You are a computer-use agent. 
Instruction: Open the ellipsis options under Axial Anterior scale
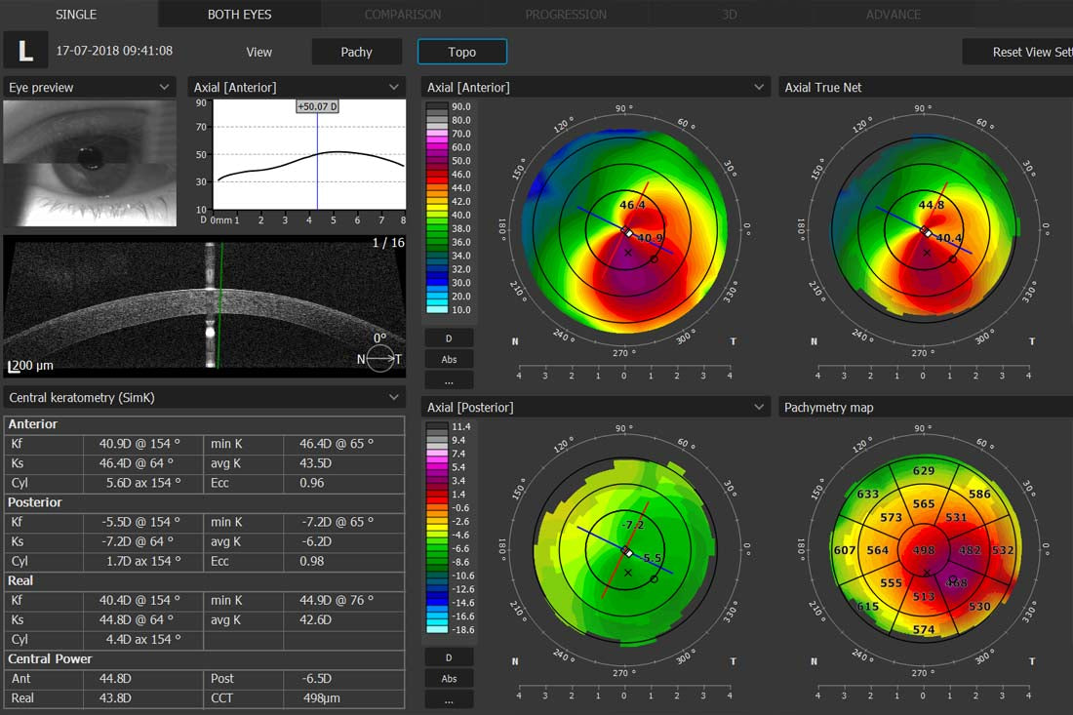click(x=449, y=379)
